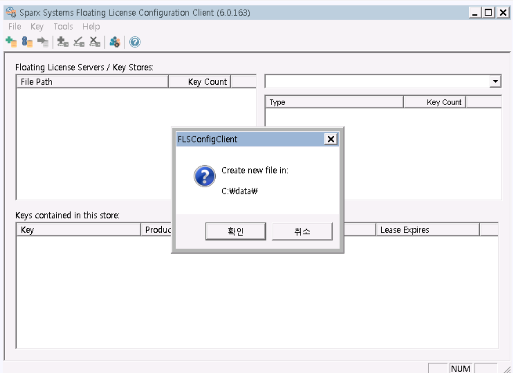
Task: Click the Key Count header beside Type
Action: pos(435,102)
